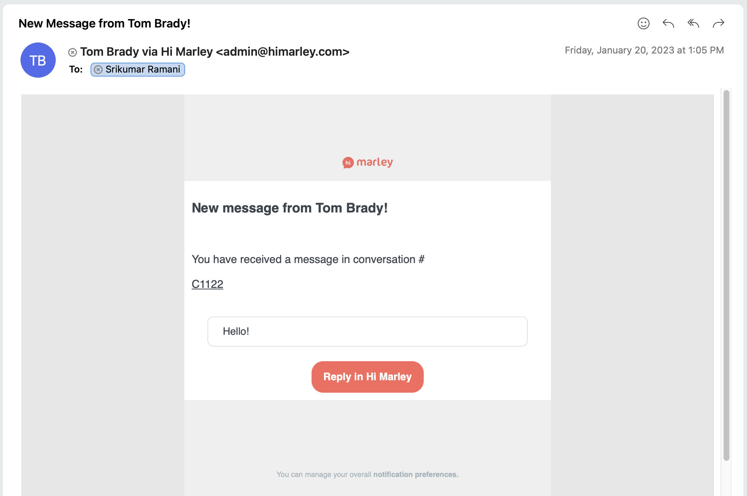
Task: Click the Hello! message preview box
Action: point(367,332)
